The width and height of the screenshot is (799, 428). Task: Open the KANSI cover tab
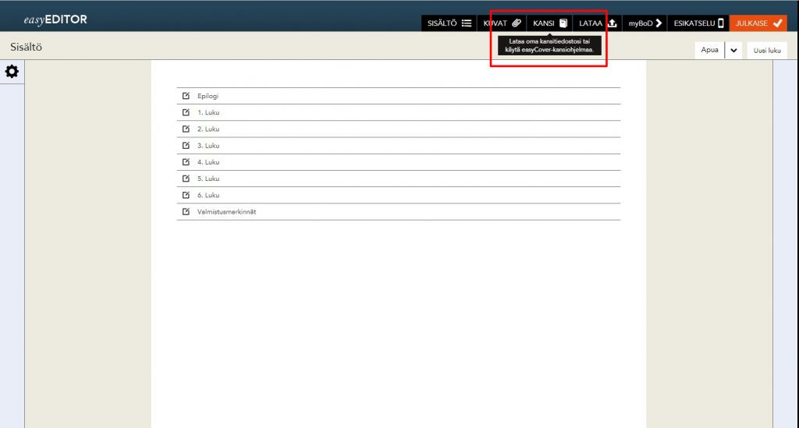[x=550, y=23]
